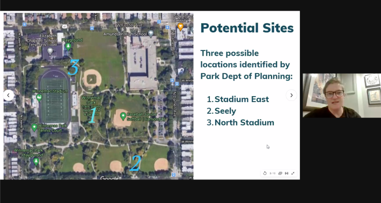Image resolution: width=381 pixels, height=203 pixels.
Task: Toggle the fit-to-width icon in slide toolbar
Action: tap(287, 173)
